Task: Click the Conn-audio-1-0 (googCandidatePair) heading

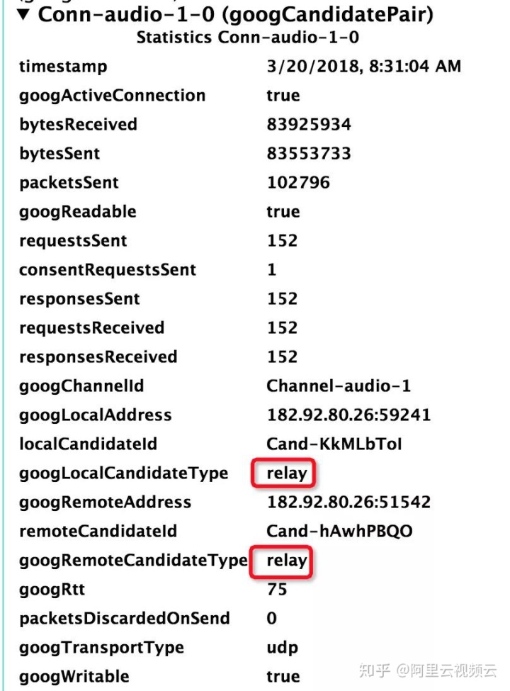Action: [x=235, y=14]
